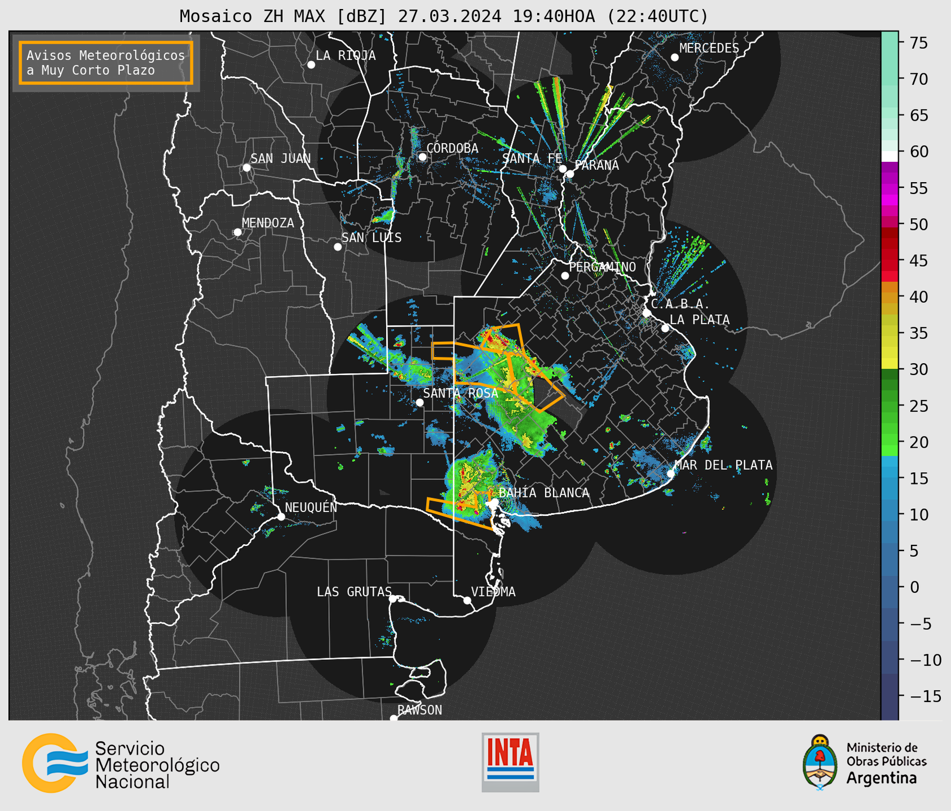Click the INTA logo

tap(510, 762)
